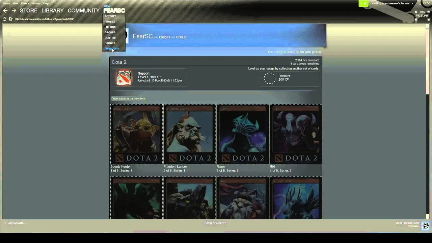Click VIEW FRIENDS LIST link
Image resolution: width=432 pixels, height=243 pixels.
[x=407, y=223]
